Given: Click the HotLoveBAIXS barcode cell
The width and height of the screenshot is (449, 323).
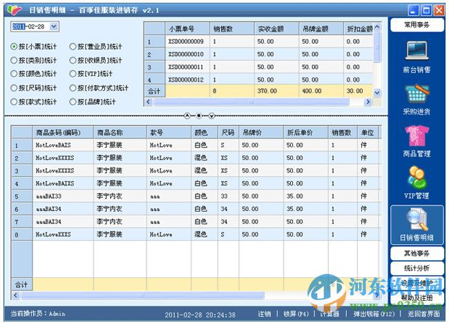Looking at the screenshot, I should coord(63,183).
